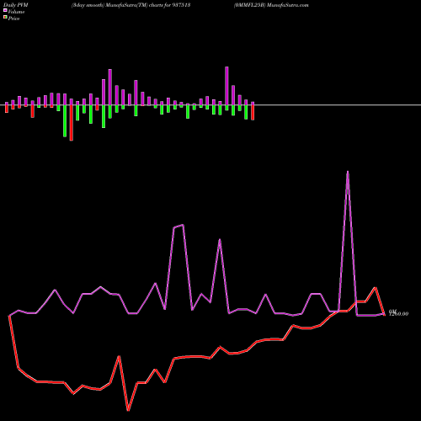Click the 'Price' legend label

coord(13,19)
